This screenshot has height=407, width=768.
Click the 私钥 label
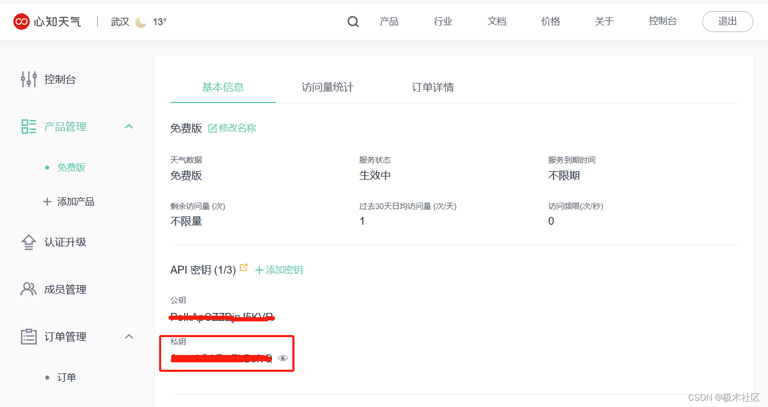(178, 341)
